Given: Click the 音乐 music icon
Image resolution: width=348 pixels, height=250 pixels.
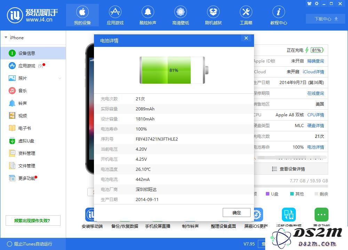Looking at the screenshot, I should 12,91.
